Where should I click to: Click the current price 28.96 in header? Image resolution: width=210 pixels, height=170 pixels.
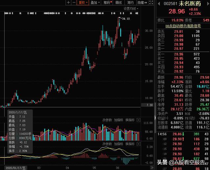pos(177,11)
